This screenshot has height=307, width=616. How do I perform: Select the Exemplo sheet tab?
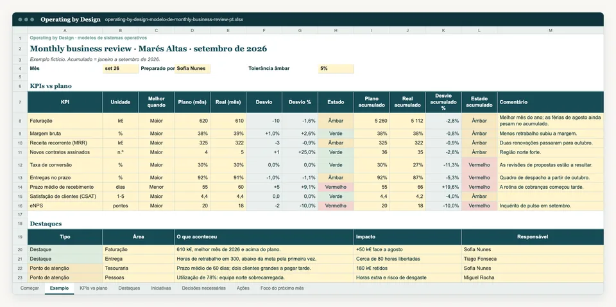pyautogui.click(x=59, y=288)
